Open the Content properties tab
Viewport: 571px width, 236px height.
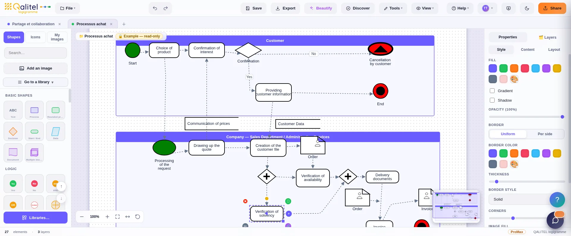528,50
